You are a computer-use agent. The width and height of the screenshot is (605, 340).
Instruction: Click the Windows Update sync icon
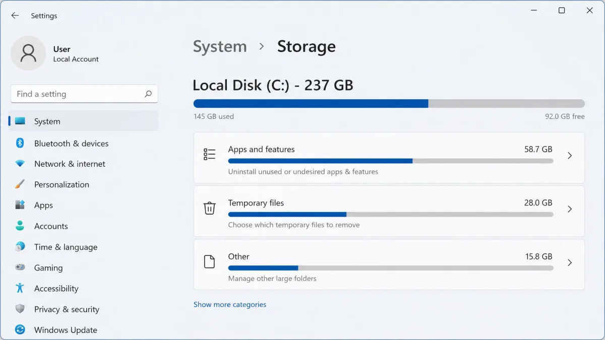click(20, 330)
